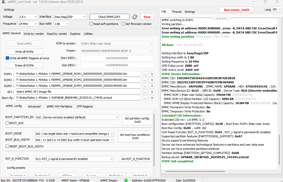Select the eMMC config tab
The width and height of the screenshot is (283, 182).
(14, 106)
